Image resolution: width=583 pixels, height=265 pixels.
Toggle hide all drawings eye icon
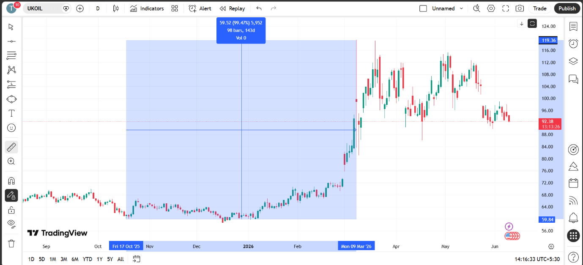[x=11, y=224]
